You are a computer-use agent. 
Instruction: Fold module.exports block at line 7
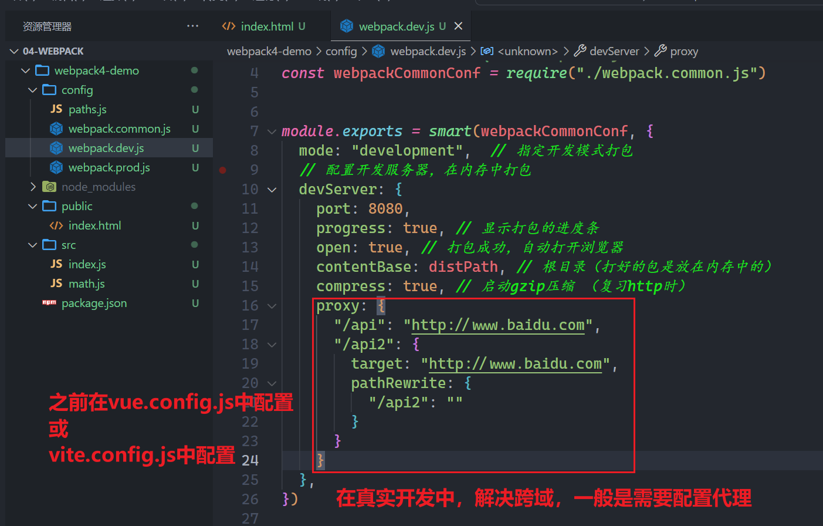(x=272, y=131)
